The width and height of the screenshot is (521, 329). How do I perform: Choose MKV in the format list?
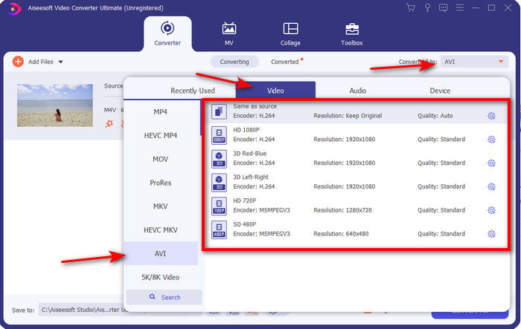pyautogui.click(x=161, y=206)
